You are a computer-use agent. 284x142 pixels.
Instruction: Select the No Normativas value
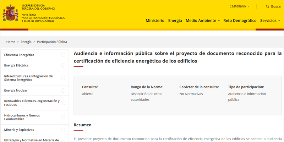pos(191,94)
